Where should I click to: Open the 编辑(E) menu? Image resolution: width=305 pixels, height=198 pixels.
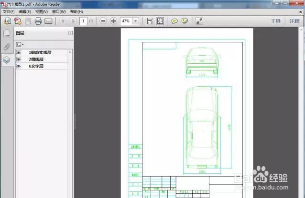[x=25, y=12]
